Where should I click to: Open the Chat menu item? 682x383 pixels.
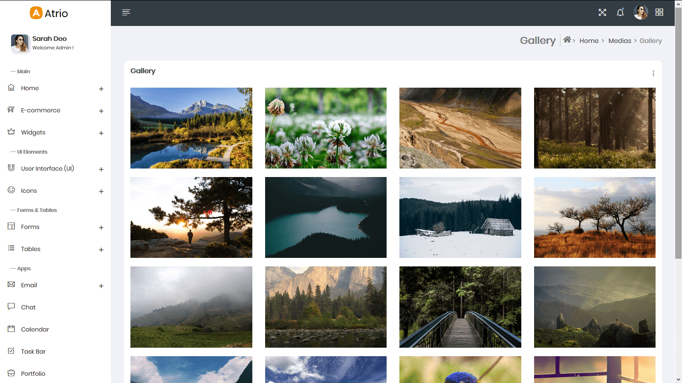point(28,307)
